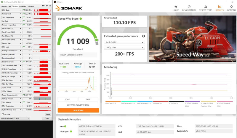Toggle the CPU Utility (%) legend item
The width and height of the screenshot is (237, 138).
(x=177, y=102)
